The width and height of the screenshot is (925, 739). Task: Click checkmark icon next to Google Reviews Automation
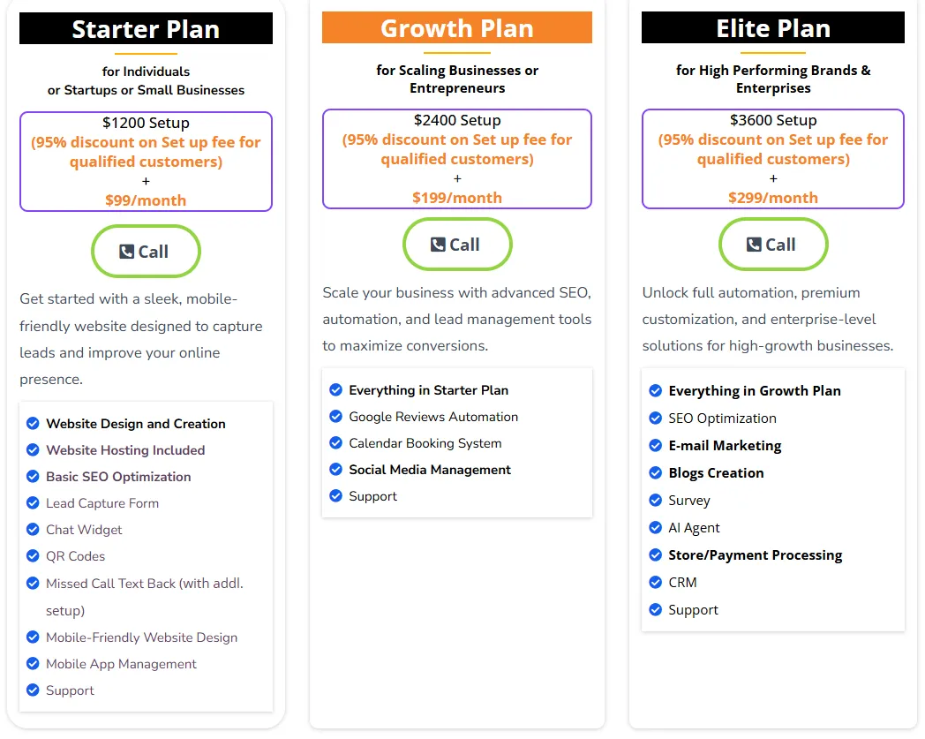coord(335,417)
